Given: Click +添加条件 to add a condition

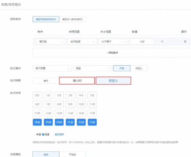Looking at the screenshot, I should [x=112, y=52].
